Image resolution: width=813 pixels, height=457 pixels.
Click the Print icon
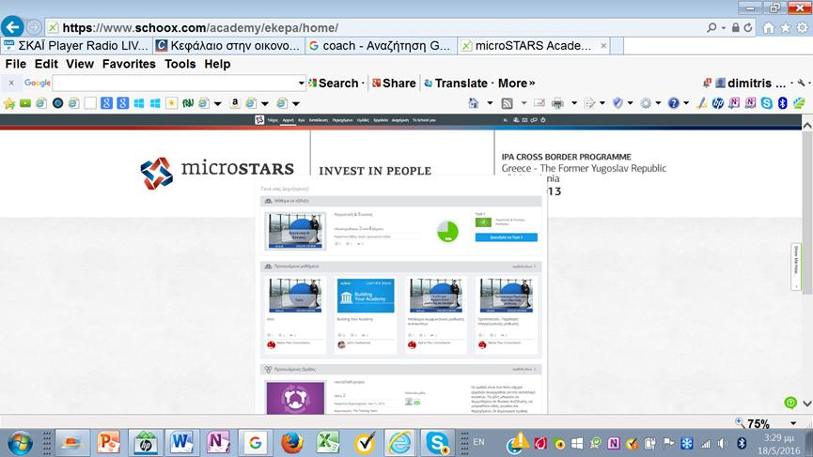point(557,103)
